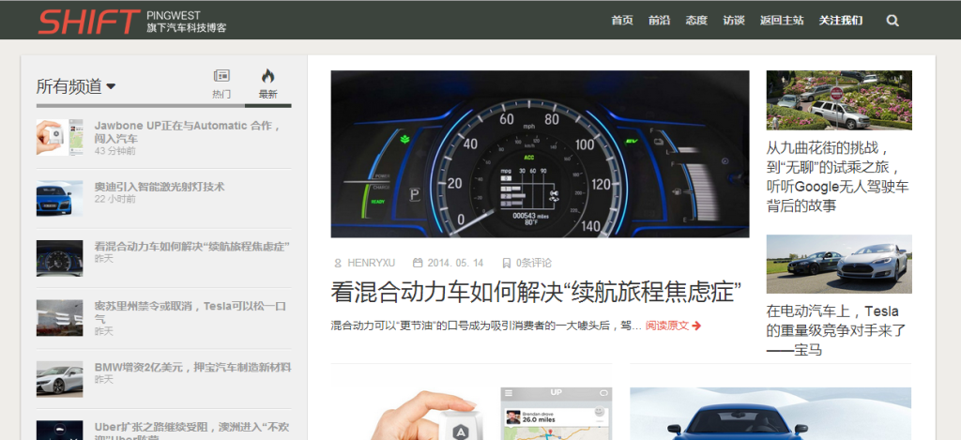Click author name HENRYXU
This screenshot has height=440, width=961.
[x=372, y=263]
